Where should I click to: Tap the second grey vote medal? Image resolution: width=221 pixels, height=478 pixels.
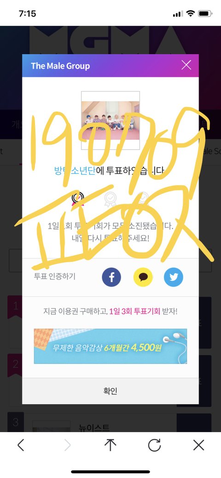click(110, 199)
